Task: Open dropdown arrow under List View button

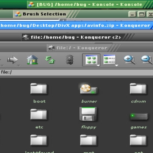Action: tap(116, 65)
